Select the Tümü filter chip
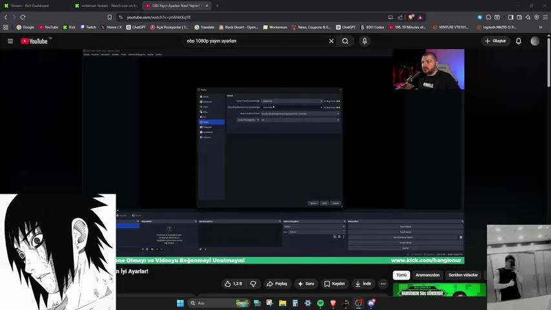The image size is (551, 310). point(401,275)
